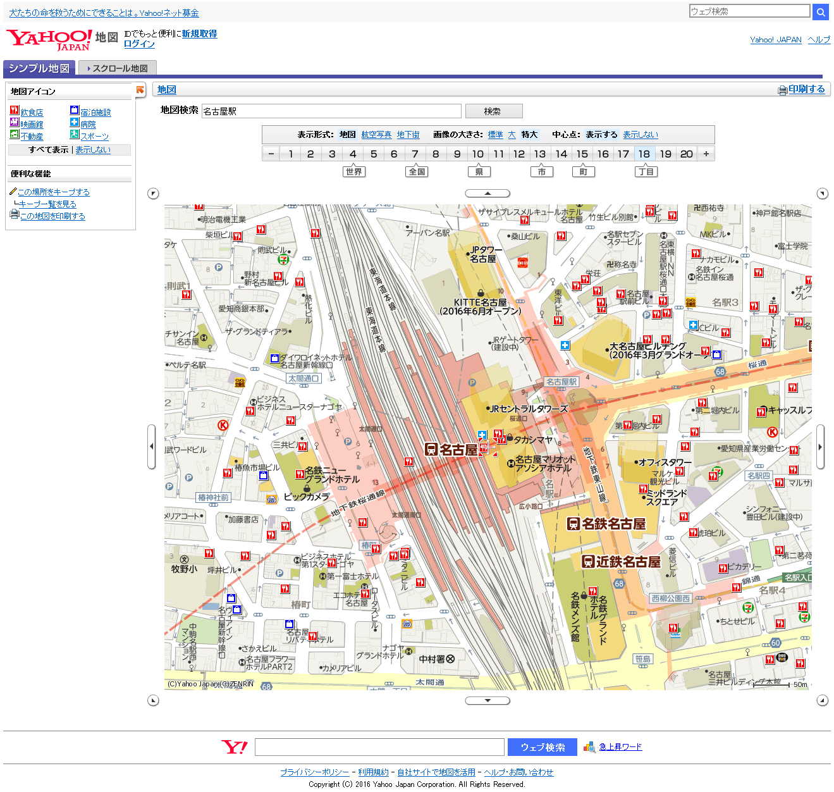The width and height of the screenshot is (834, 792).
Task: Open プライバシーポリシー footer link
Action: pos(314,772)
